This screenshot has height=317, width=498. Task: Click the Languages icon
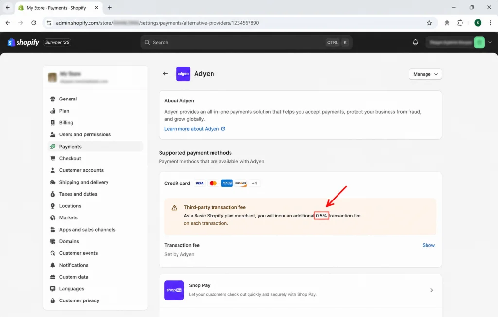53,289
